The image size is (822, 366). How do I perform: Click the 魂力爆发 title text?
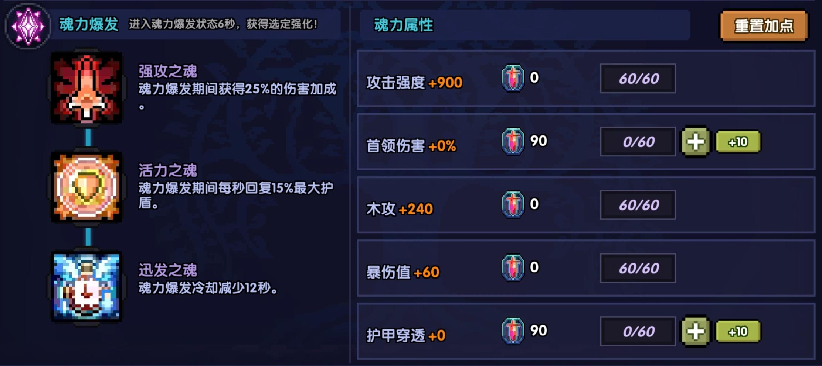click(x=88, y=23)
